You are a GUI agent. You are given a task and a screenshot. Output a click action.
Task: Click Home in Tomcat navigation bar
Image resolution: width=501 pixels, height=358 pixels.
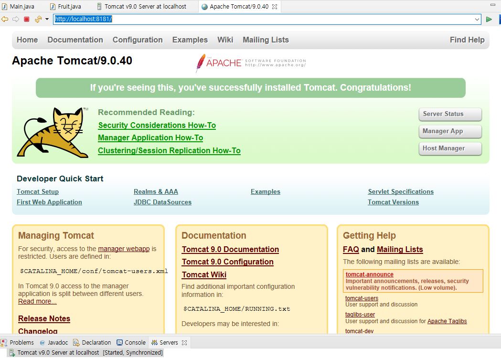pos(27,40)
